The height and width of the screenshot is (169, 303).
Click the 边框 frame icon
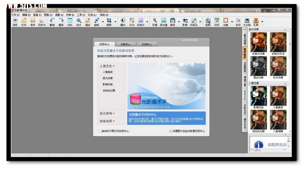226,20
